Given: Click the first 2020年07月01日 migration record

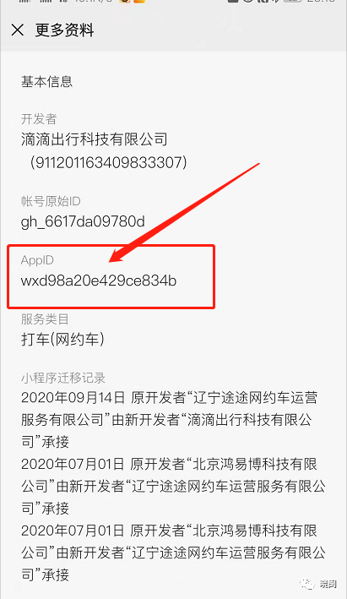Looking at the screenshot, I should coord(173,486).
